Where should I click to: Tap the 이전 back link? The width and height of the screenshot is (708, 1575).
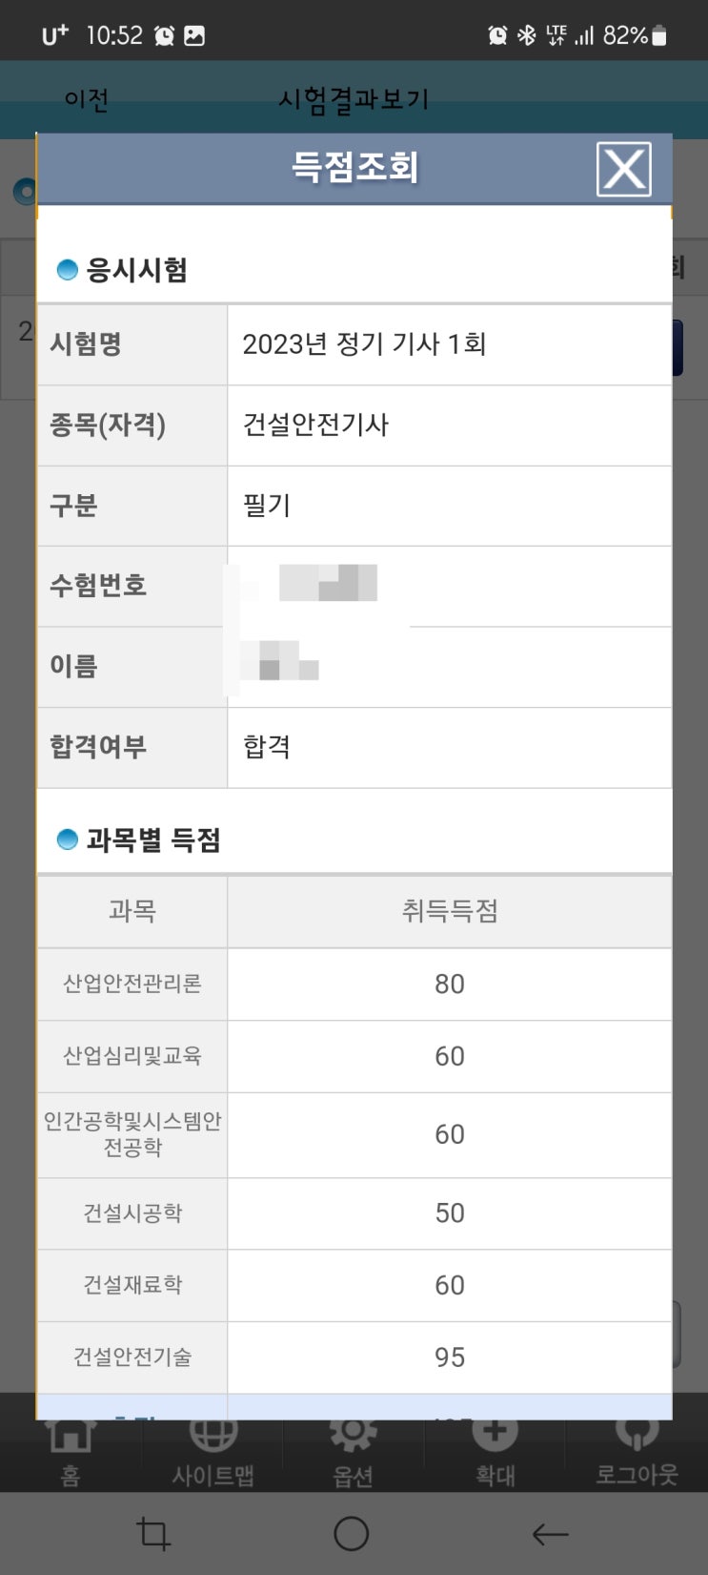(x=86, y=99)
